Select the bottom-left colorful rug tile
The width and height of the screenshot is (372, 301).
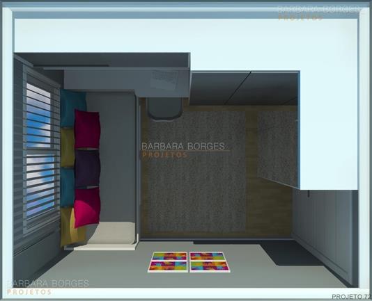(168, 266)
